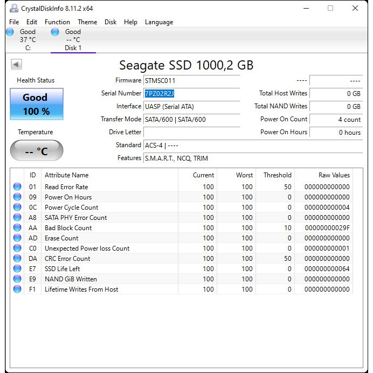Click the Power On Count value 4 count

(x=336, y=120)
